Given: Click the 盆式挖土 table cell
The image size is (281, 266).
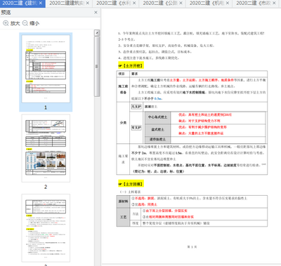Looking at the screenshot, I should (x=157, y=130).
